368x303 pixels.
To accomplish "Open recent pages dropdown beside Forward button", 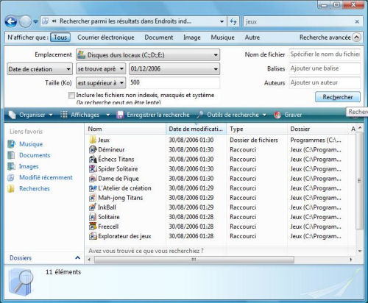I will tap(35, 21).
